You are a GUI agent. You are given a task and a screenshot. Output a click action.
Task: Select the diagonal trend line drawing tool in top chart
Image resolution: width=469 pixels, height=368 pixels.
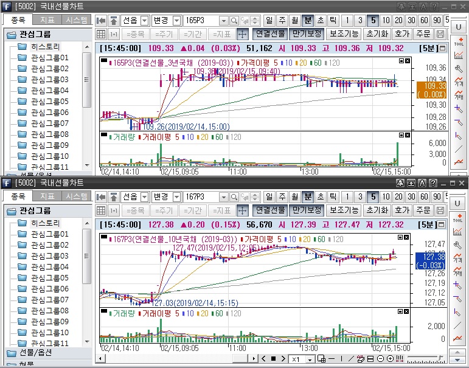pyautogui.click(x=459, y=149)
